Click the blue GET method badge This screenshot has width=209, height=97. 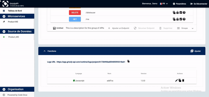click(75, 19)
